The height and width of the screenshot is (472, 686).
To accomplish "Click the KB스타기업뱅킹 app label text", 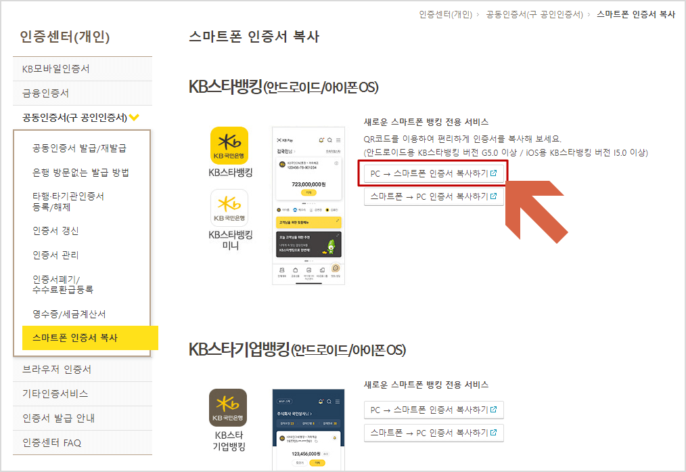I will point(229,441).
